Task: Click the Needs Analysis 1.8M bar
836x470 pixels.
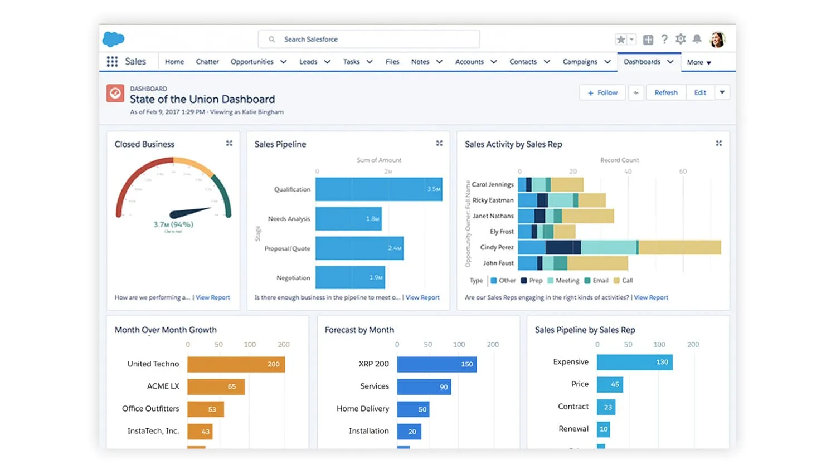Action: (348, 219)
